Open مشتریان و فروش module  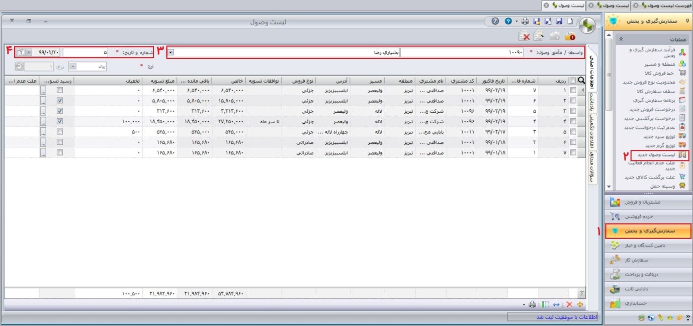(x=648, y=202)
